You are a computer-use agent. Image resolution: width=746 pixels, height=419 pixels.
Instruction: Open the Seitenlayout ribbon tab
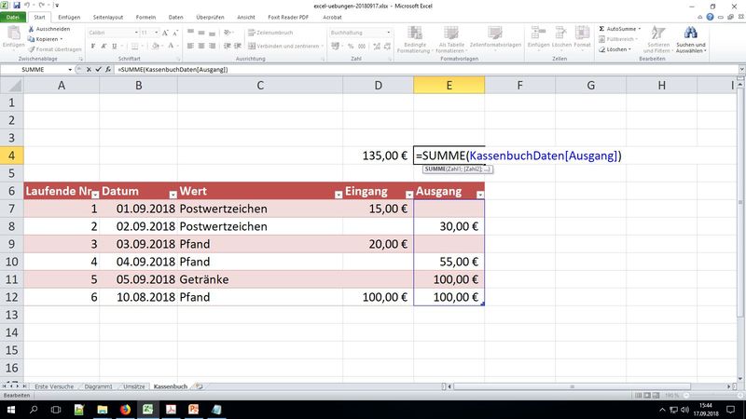tap(106, 17)
